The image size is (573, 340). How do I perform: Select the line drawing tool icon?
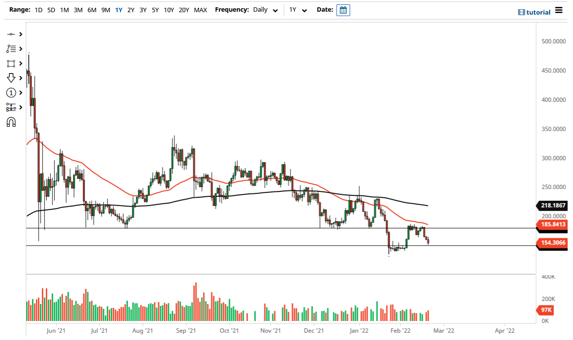pos(11,34)
